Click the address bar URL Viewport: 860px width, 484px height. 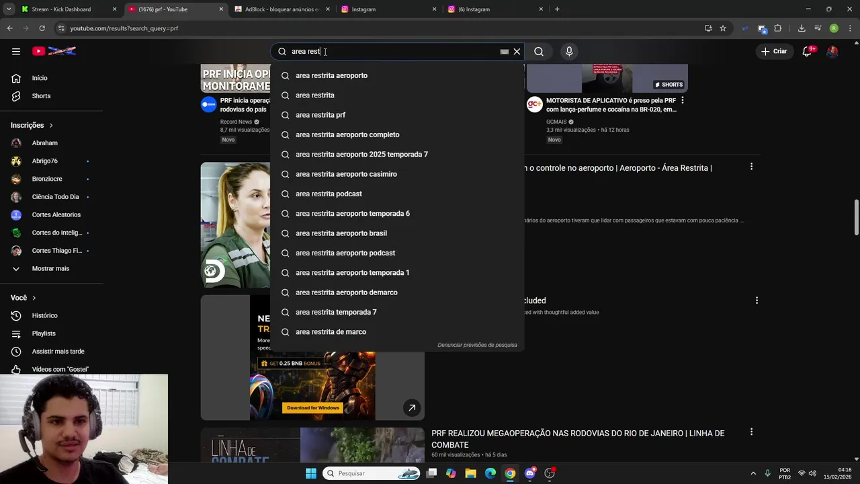[124, 28]
